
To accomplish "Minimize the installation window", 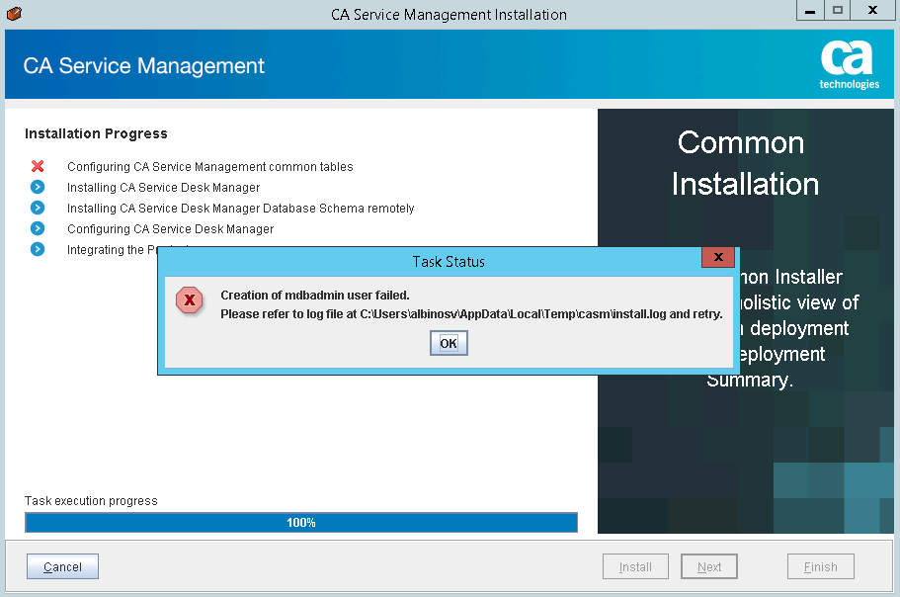I will click(x=810, y=10).
